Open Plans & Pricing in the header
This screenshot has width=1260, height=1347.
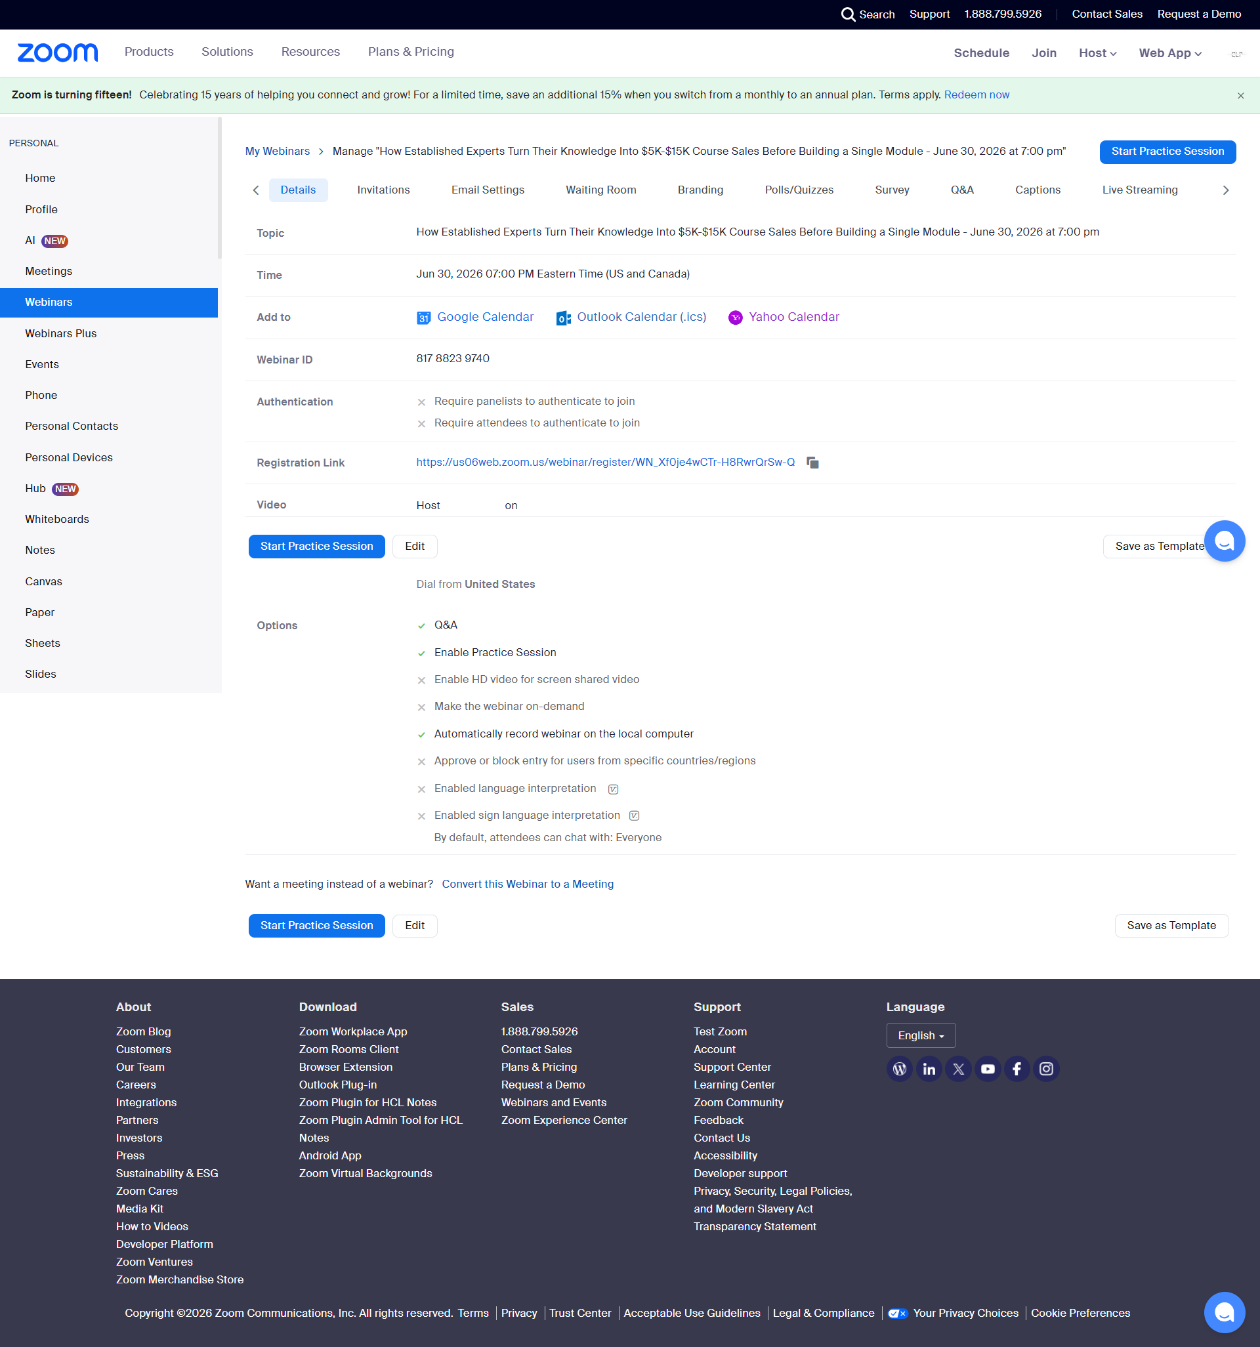411,51
